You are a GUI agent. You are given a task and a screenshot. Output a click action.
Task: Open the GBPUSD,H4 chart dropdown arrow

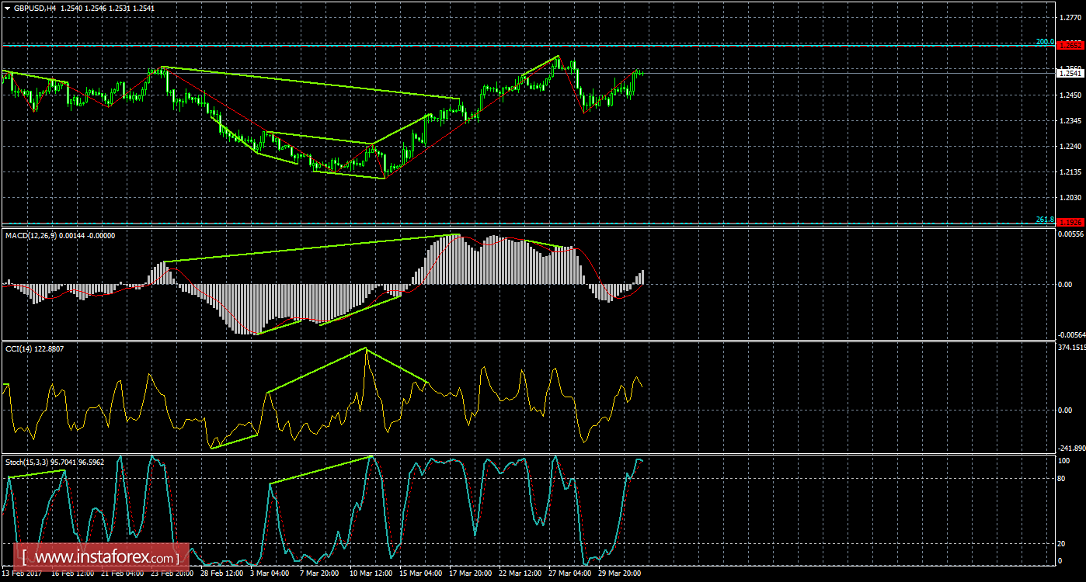pyautogui.click(x=7, y=7)
